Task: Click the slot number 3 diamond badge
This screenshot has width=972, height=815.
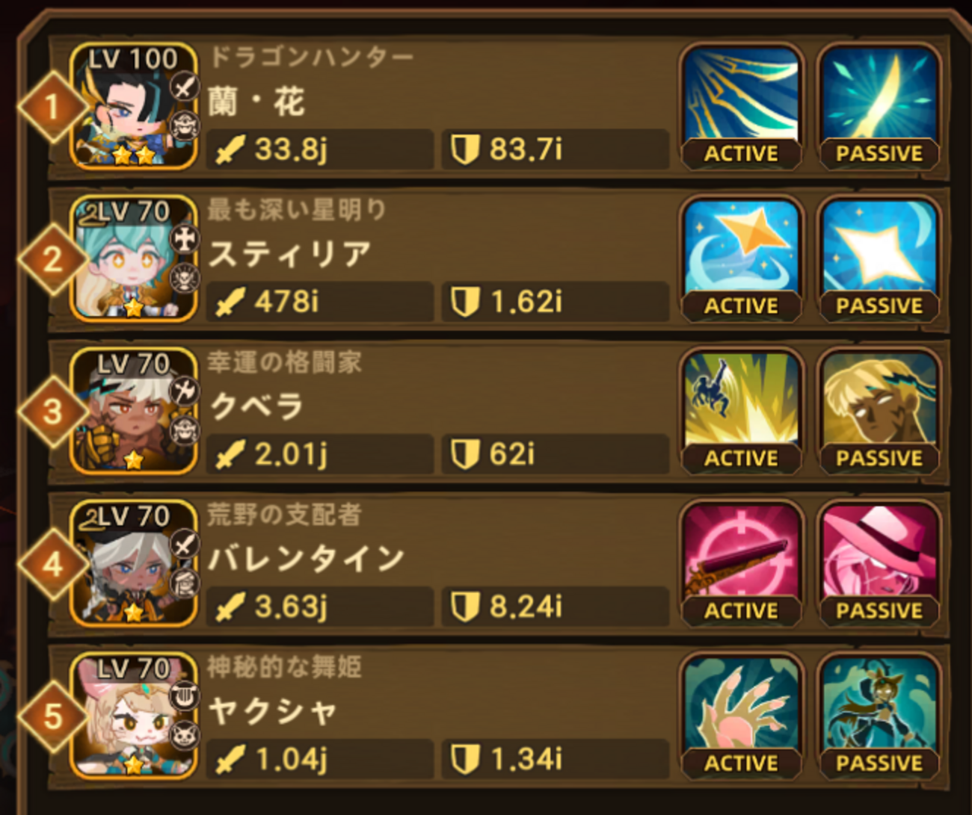Action: (x=52, y=412)
